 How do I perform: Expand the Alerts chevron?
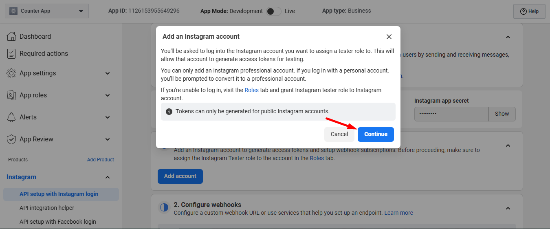click(108, 117)
